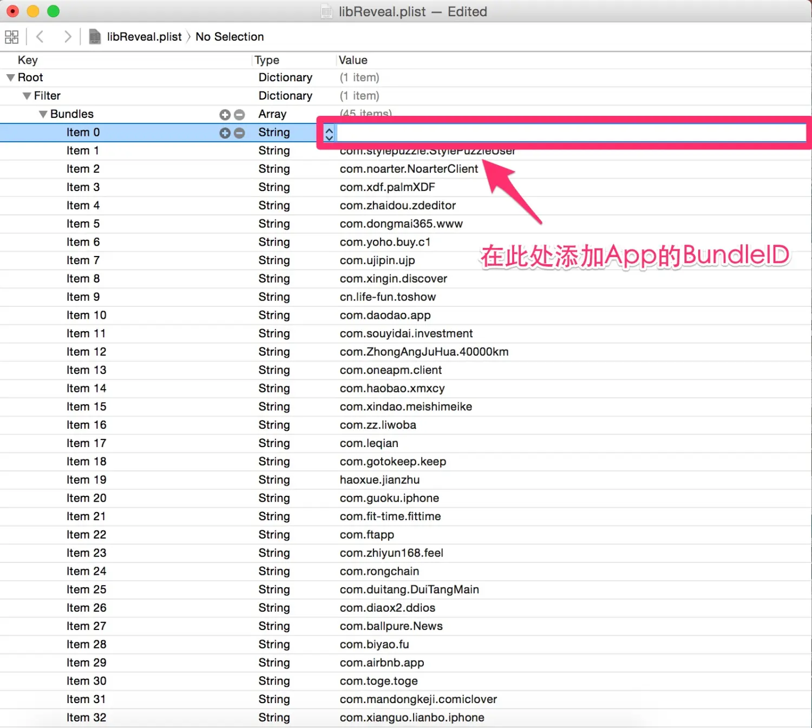Screen dimensions: 812x728
Task: Open the value stepper popup on Item 0
Action: (329, 133)
